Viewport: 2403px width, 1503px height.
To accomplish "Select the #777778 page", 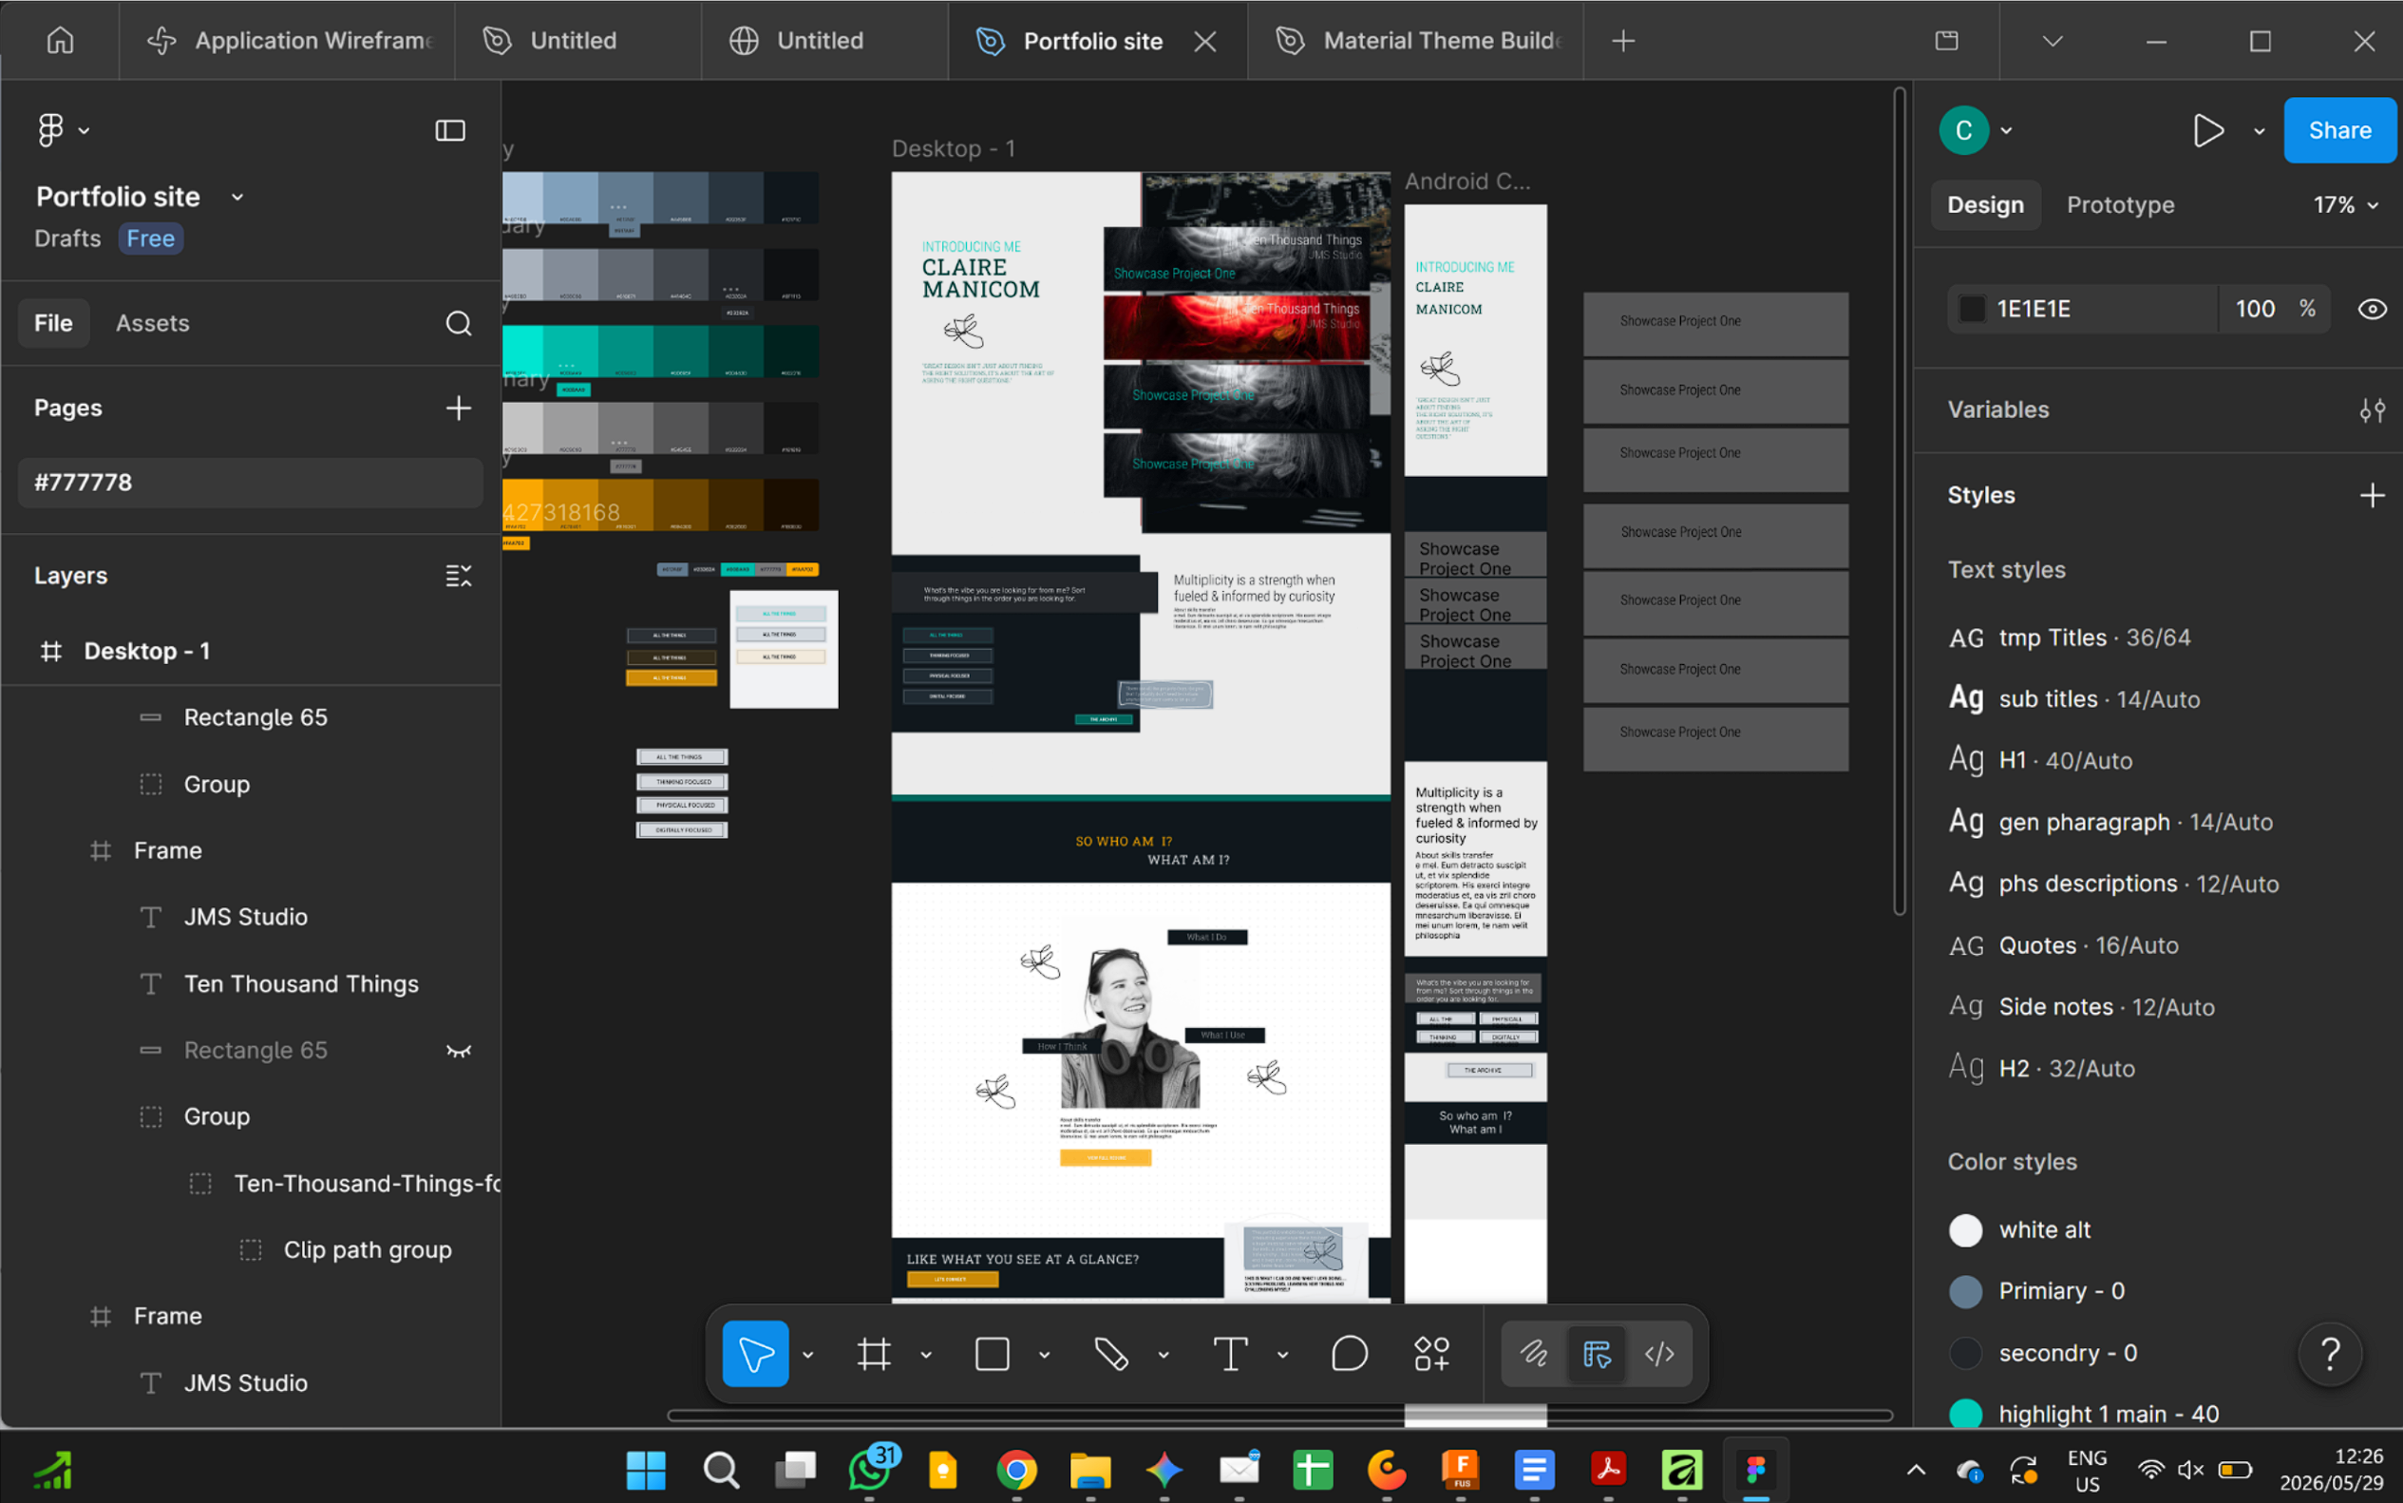I will click(x=251, y=482).
